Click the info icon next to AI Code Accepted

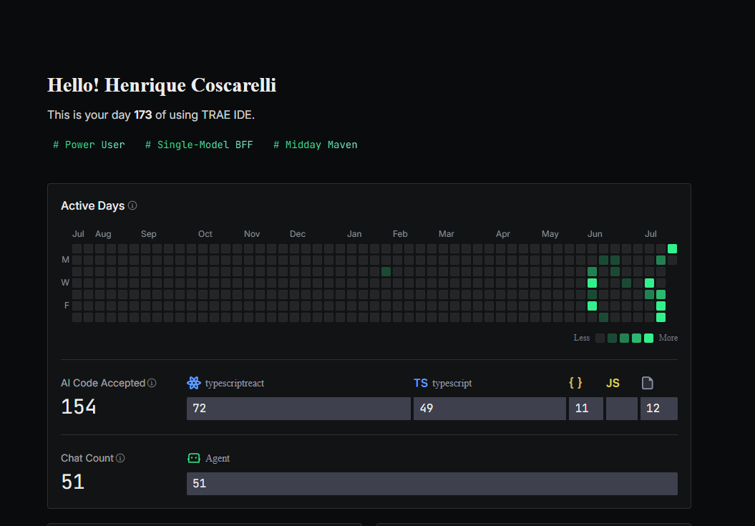pyautogui.click(x=152, y=383)
